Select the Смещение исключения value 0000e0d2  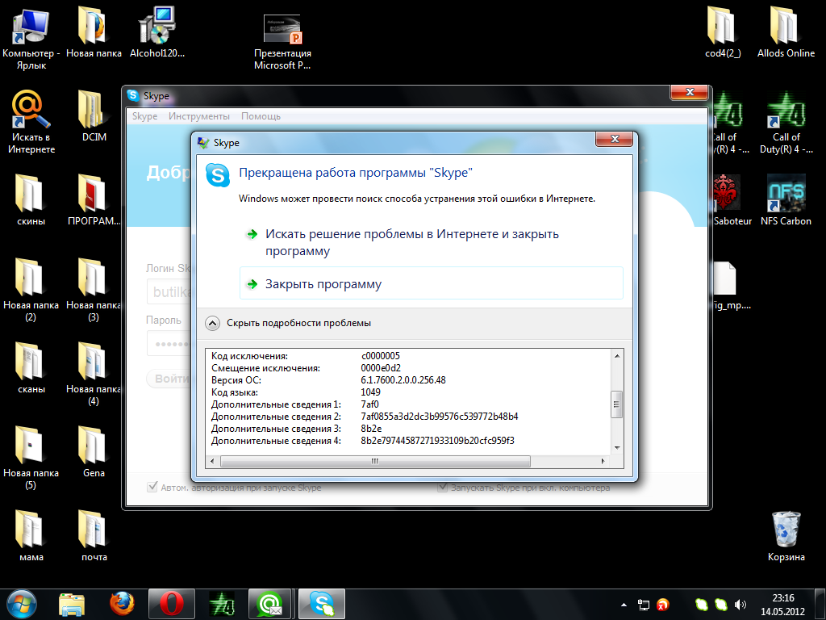(x=381, y=368)
